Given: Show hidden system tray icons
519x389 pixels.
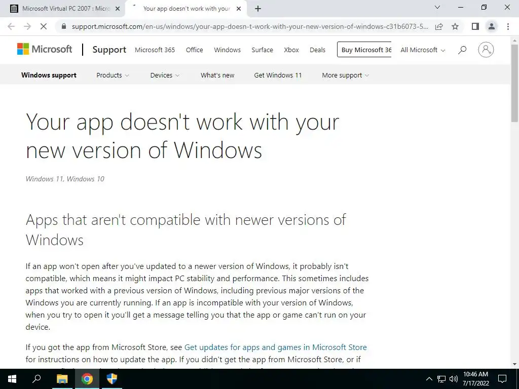Looking at the screenshot, I should point(429,379).
